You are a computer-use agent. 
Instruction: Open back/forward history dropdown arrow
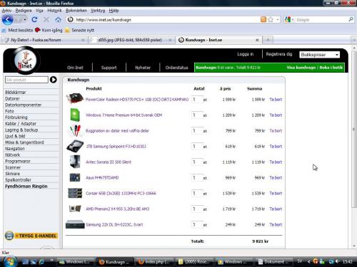coord(25,20)
